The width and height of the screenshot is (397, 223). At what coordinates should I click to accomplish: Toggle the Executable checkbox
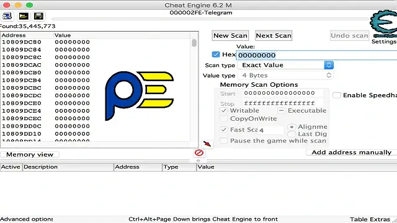click(x=281, y=110)
